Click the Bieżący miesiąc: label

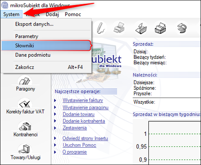coord(150,63)
